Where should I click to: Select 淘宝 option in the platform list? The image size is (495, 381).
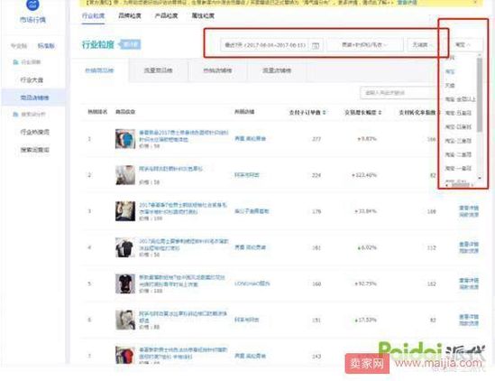450,71
